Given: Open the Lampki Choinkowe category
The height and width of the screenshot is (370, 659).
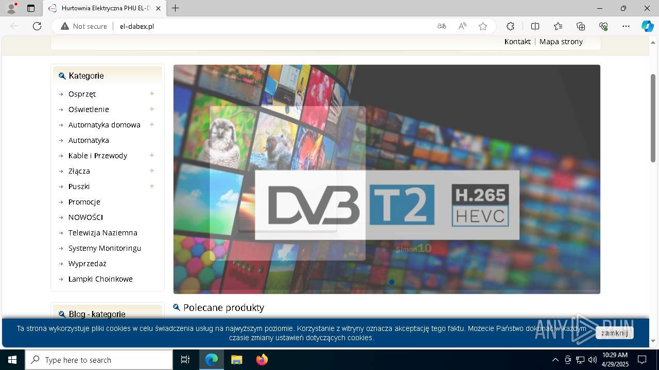Looking at the screenshot, I should [x=100, y=279].
